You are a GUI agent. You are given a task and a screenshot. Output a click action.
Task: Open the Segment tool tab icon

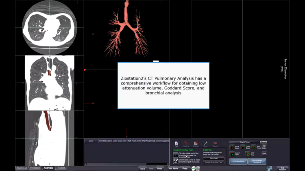[x=196, y=144]
